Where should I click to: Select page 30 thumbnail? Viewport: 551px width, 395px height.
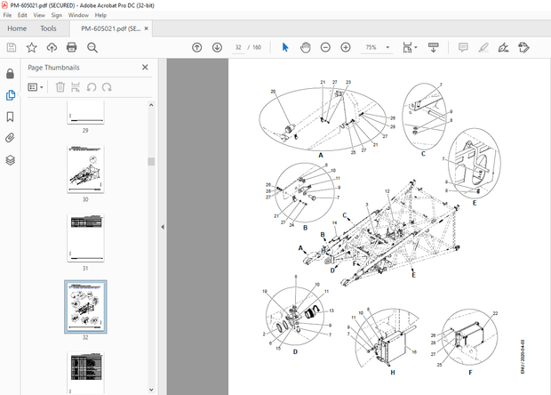tap(85, 169)
